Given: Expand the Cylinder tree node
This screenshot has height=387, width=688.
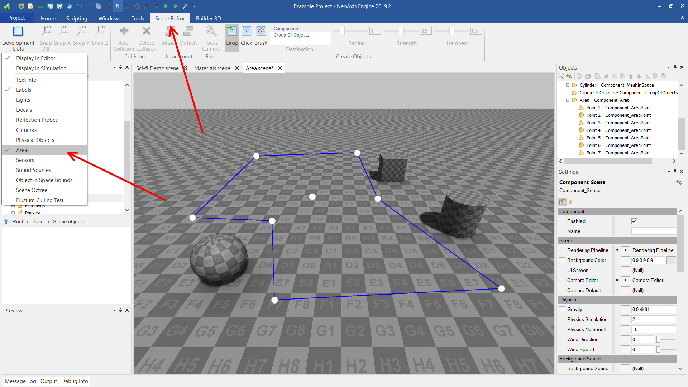Looking at the screenshot, I should coord(568,85).
